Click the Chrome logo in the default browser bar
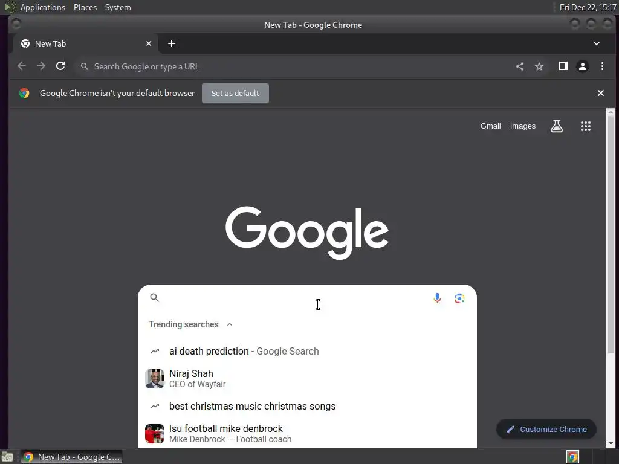This screenshot has height=464, width=619. [x=24, y=93]
